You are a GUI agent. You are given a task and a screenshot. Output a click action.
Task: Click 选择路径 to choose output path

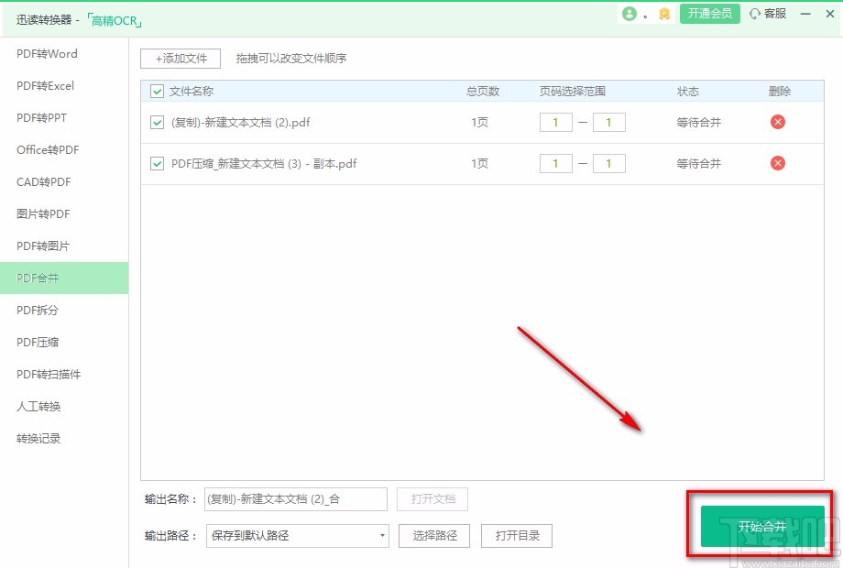click(433, 536)
